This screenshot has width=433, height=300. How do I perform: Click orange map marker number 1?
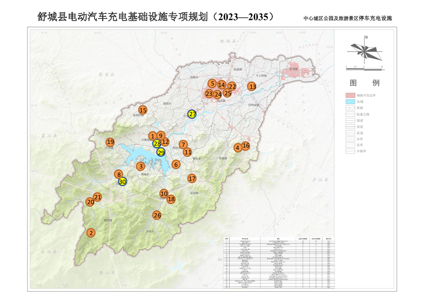pos(153,136)
